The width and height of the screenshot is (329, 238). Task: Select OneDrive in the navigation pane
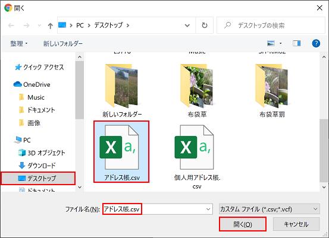32,84
